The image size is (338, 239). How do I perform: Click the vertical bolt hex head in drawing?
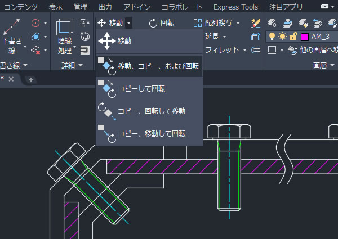(x=229, y=131)
